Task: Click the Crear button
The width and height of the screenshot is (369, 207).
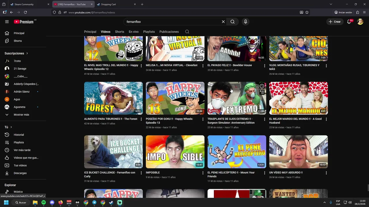Action: (x=334, y=22)
